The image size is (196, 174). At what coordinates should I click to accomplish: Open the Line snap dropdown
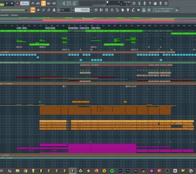(x=65, y=10)
